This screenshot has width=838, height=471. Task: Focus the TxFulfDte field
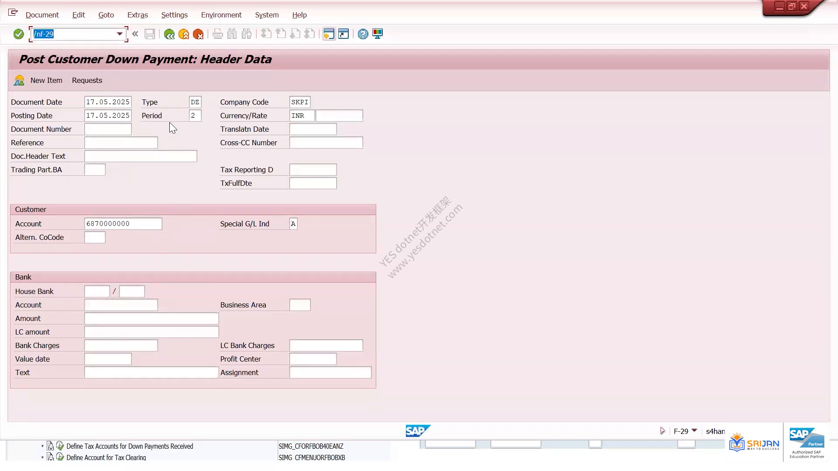click(313, 183)
